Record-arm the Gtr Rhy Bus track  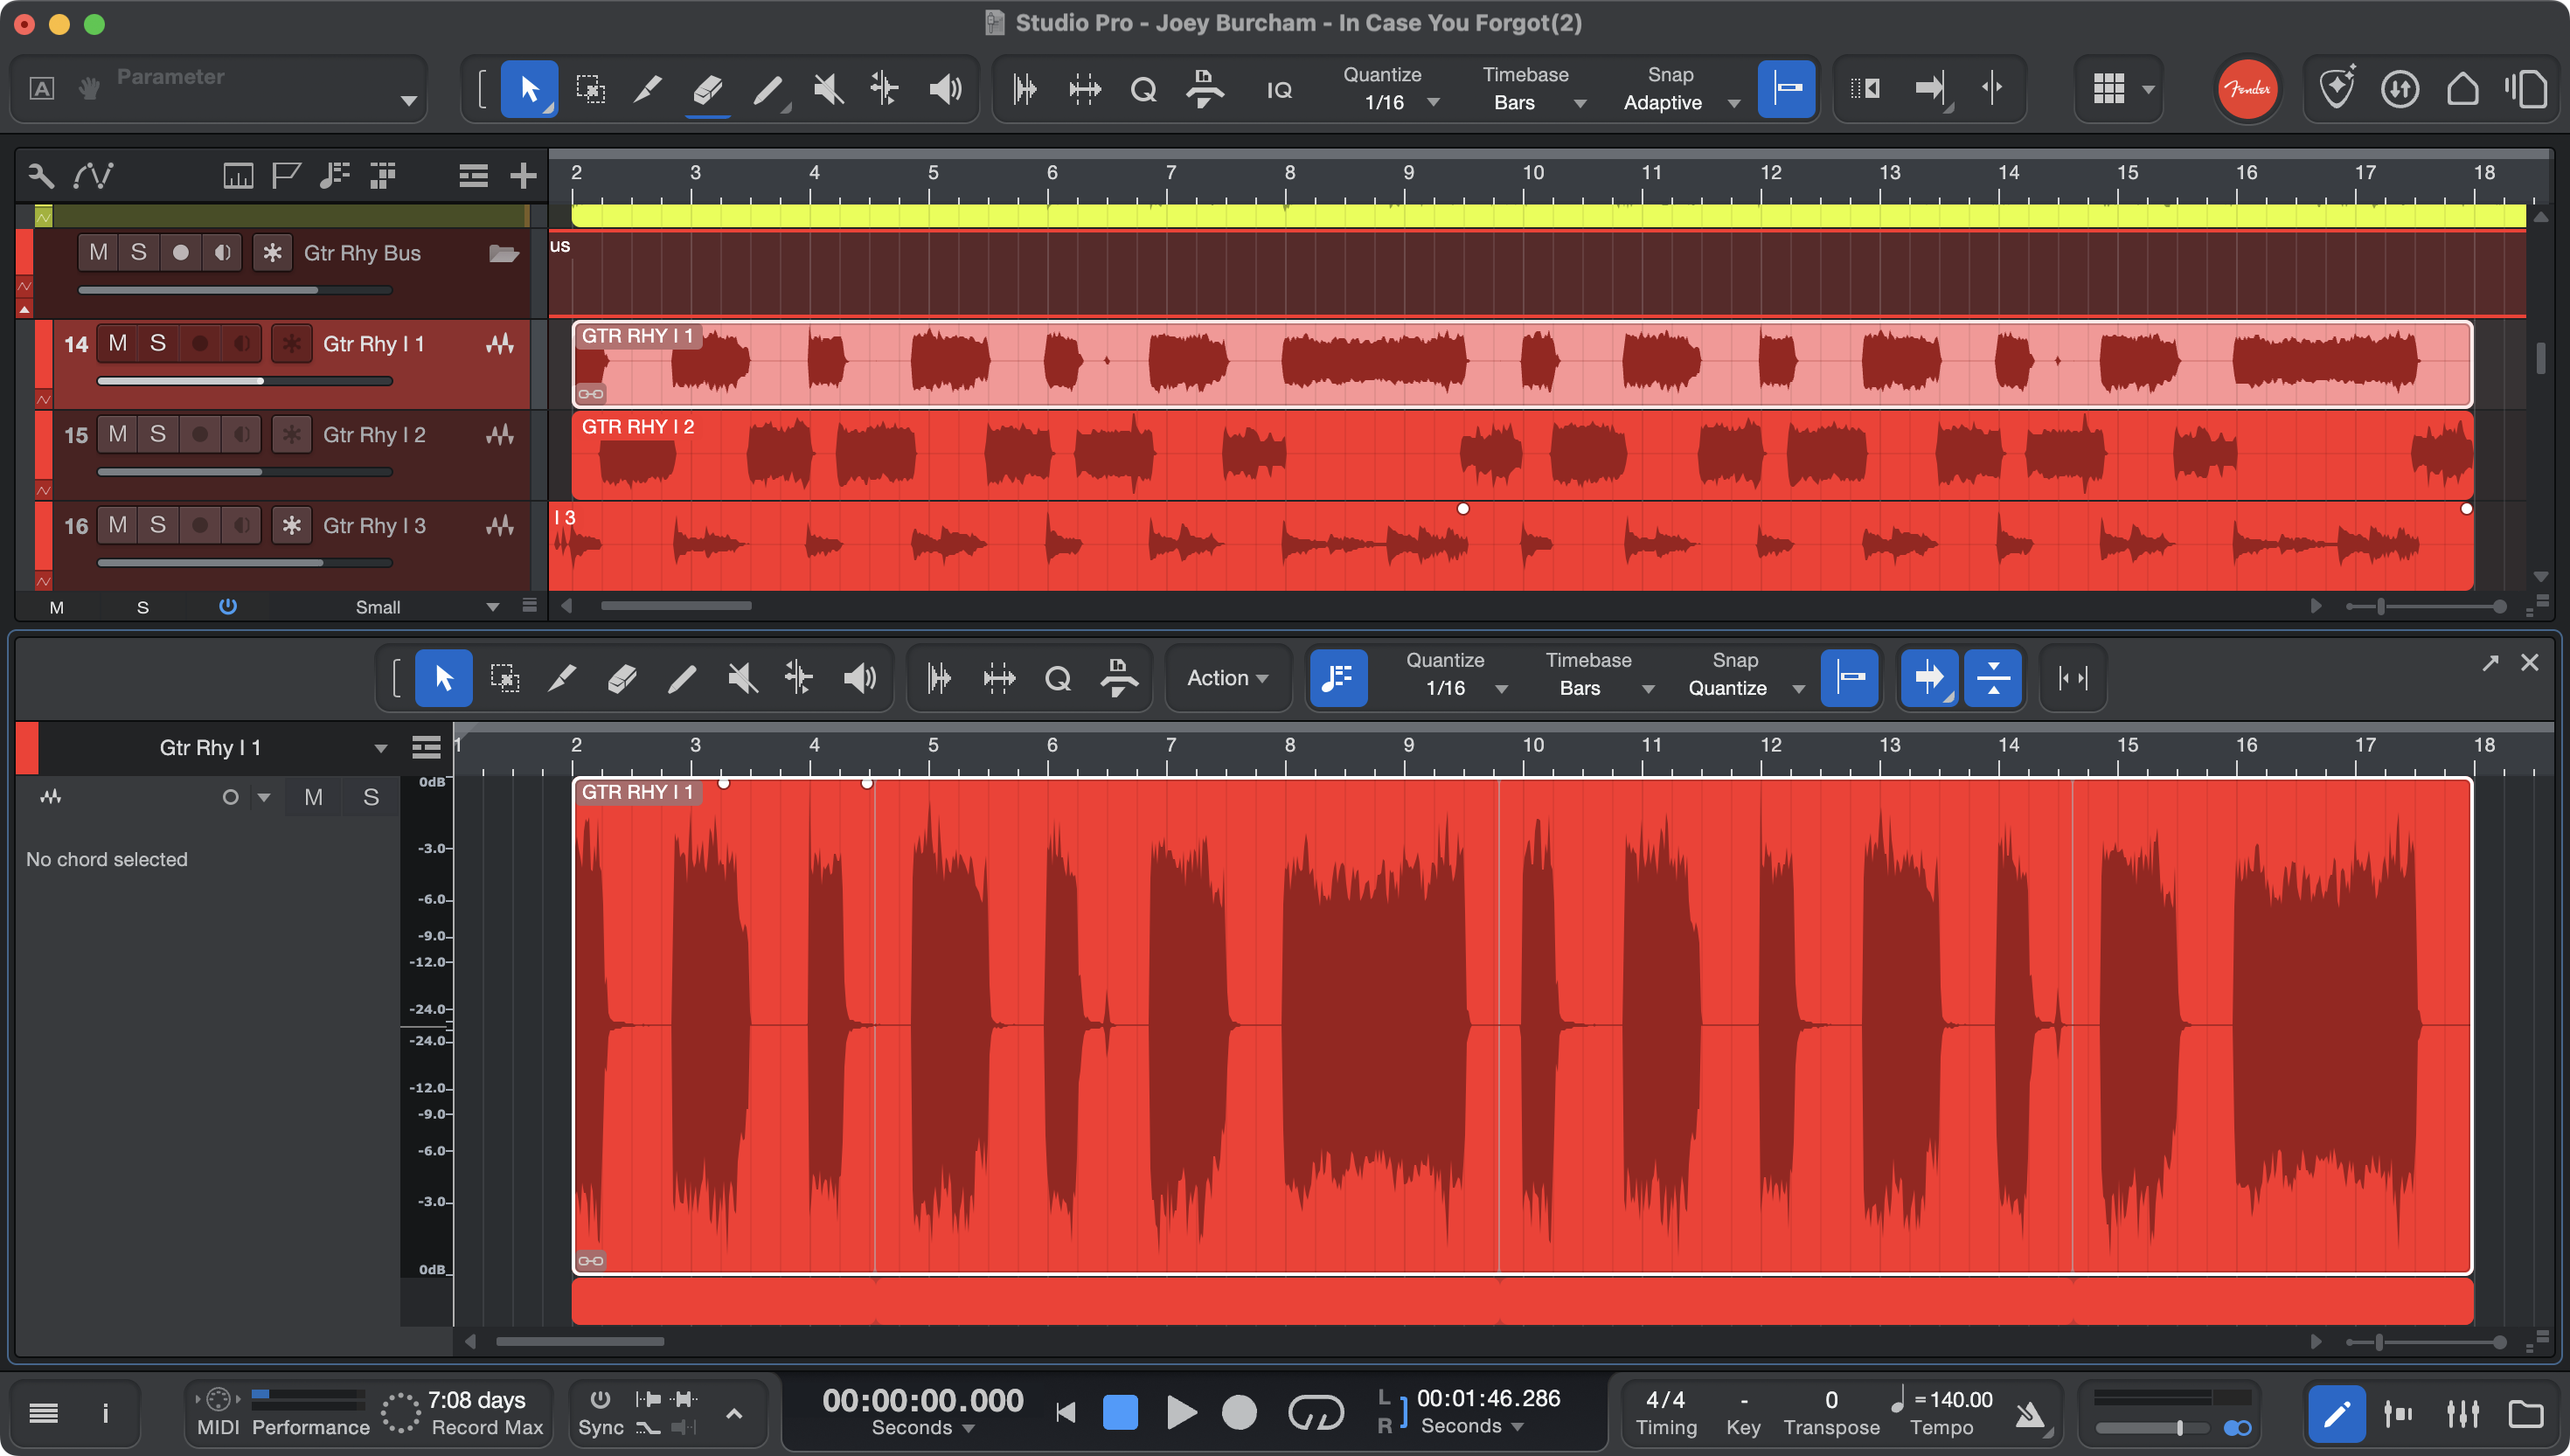[180, 253]
